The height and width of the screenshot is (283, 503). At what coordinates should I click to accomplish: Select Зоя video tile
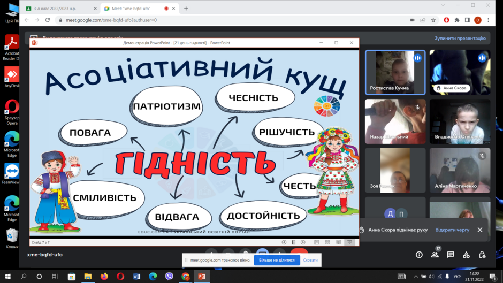(395, 170)
